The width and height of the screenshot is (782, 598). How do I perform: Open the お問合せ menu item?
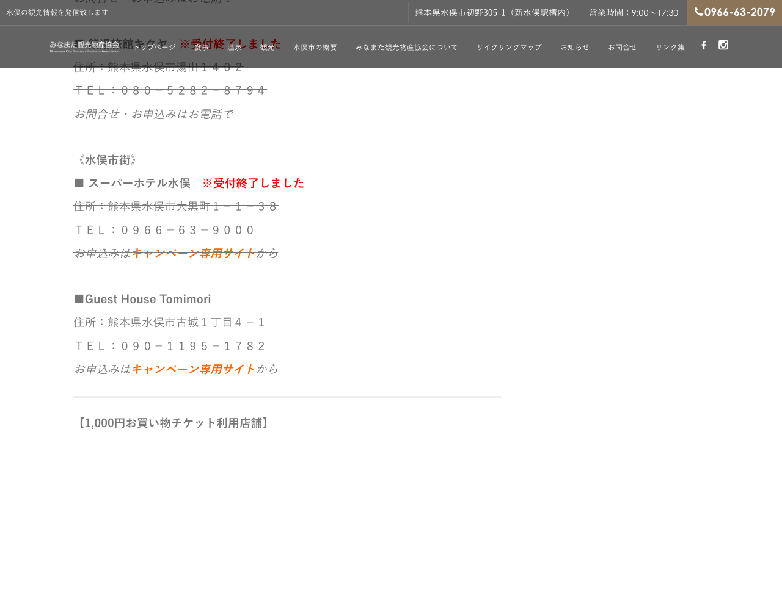pos(623,47)
